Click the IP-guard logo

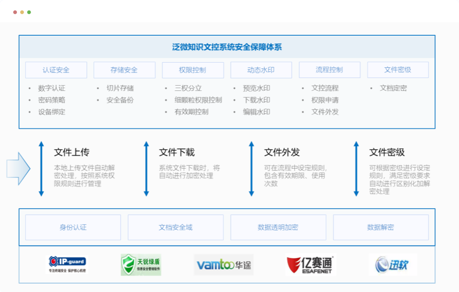click(x=67, y=265)
